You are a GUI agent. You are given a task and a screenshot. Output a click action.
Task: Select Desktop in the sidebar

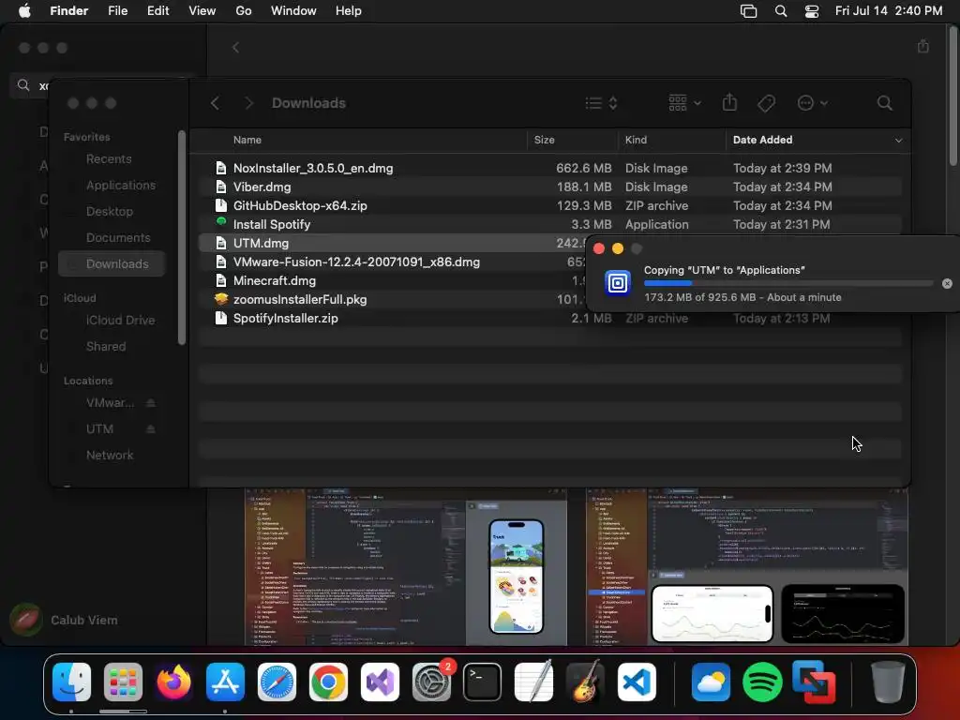(109, 212)
